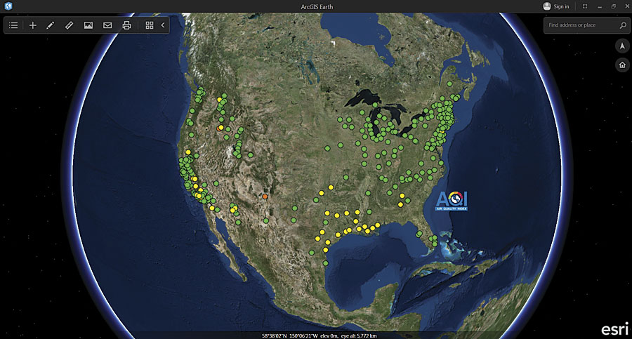Screen dimensions: 632x339
Task: Restore down the ArcGIS Earth window
Action: point(613,6)
